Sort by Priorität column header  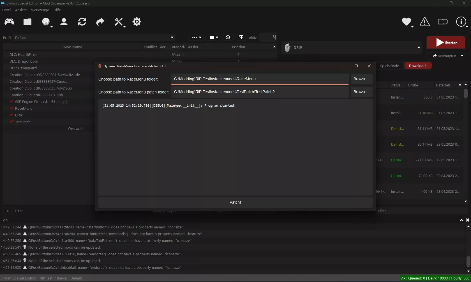coord(239,47)
